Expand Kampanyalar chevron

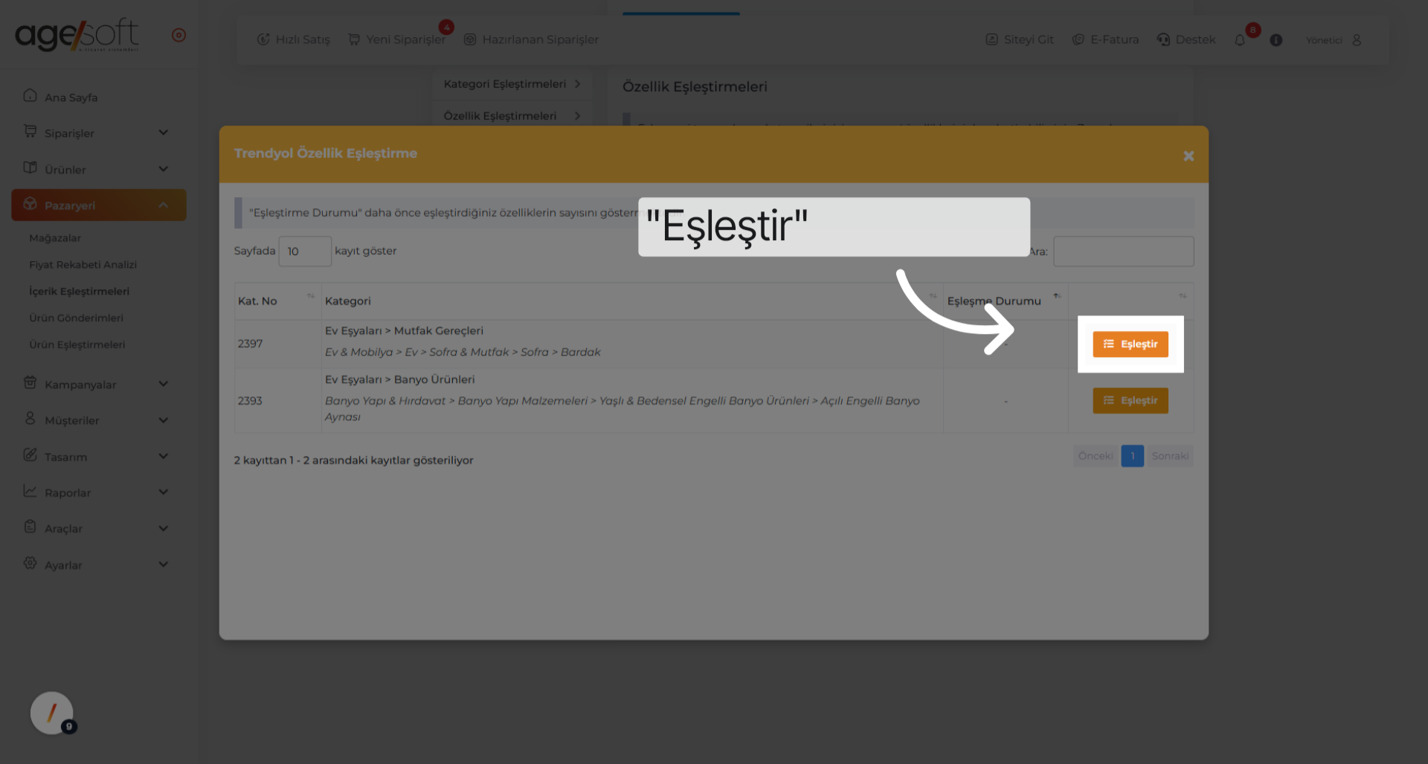(x=164, y=384)
